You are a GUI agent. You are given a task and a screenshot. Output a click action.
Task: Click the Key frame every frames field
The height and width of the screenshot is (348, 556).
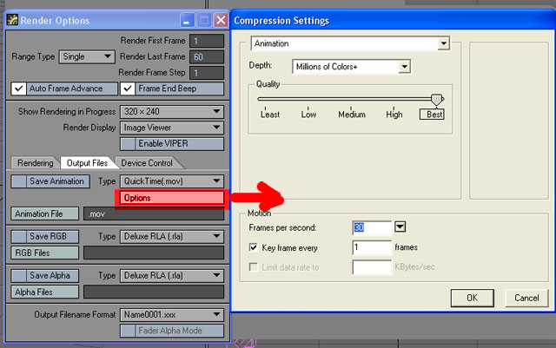point(372,247)
